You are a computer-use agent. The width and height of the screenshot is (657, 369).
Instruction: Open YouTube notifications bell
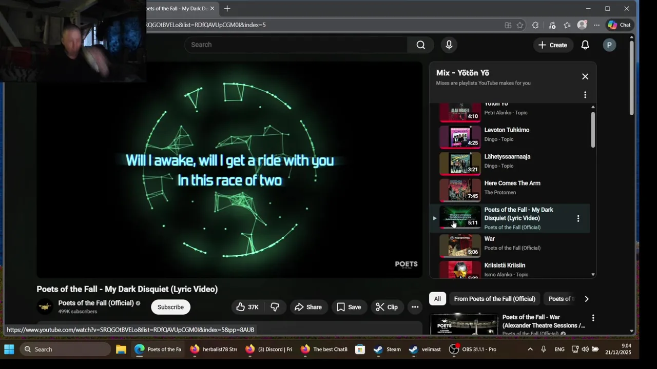pyautogui.click(x=585, y=45)
